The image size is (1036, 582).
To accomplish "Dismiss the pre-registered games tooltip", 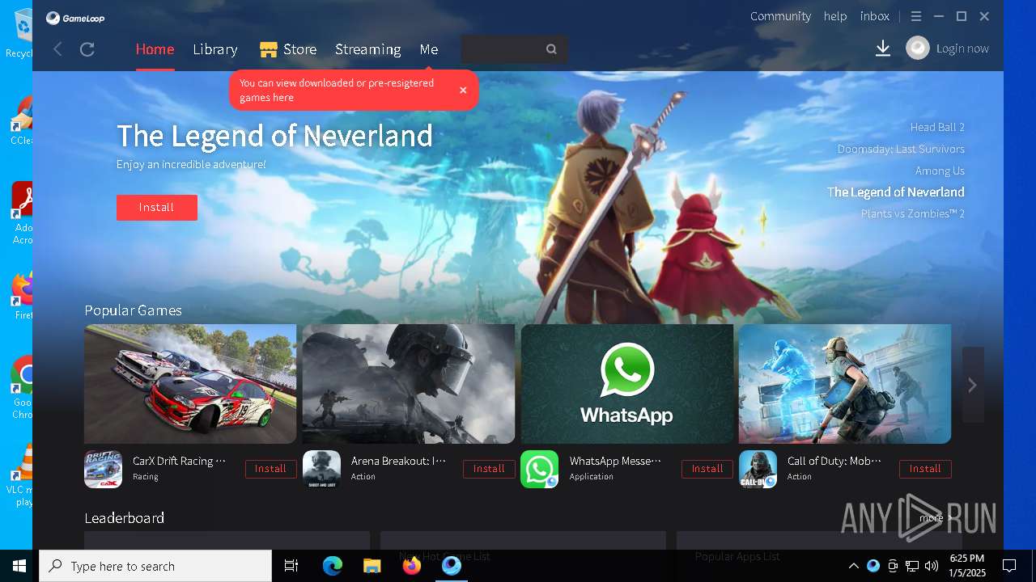I will [x=463, y=90].
